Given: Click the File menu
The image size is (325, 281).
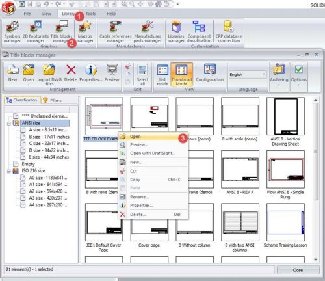Looking at the screenshot, I should [x=27, y=14].
